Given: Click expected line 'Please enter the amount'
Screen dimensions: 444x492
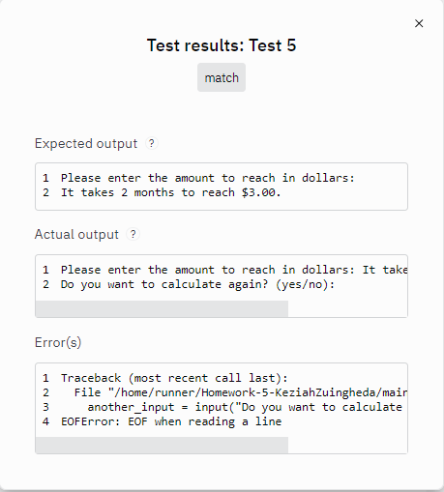Looking at the screenshot, I should pyautogui.click(x=208, y=178).
